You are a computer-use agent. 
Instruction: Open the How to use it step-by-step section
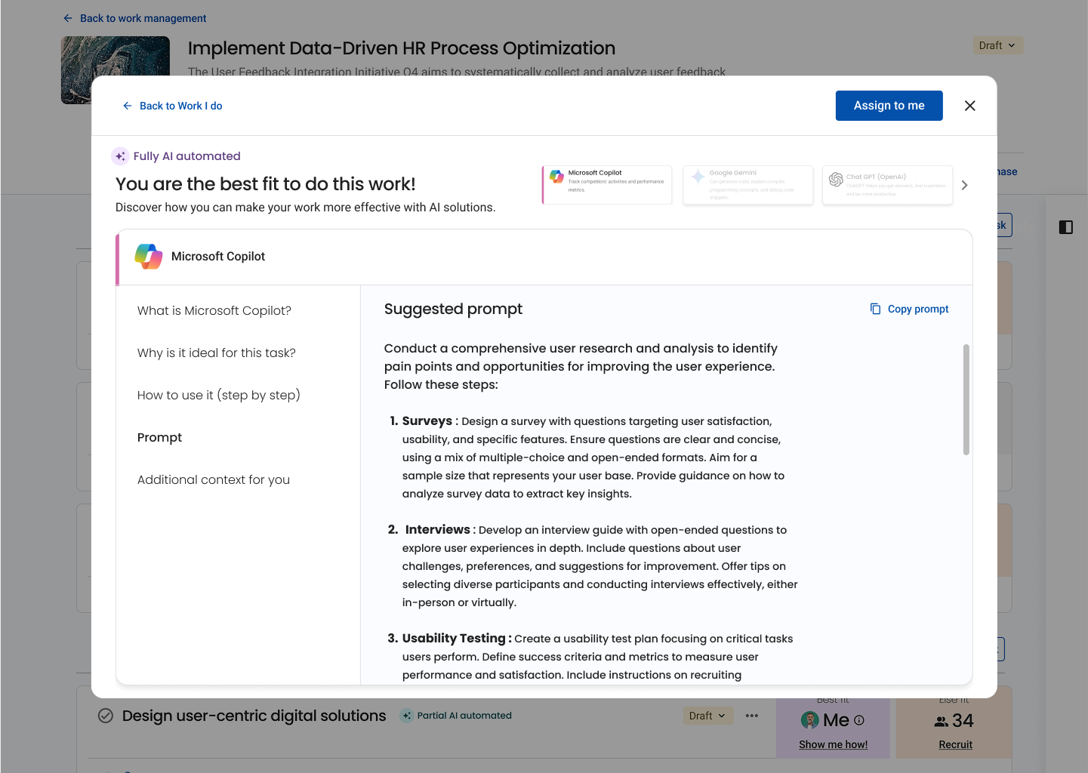pyautogui.click(x=219, y=396)
